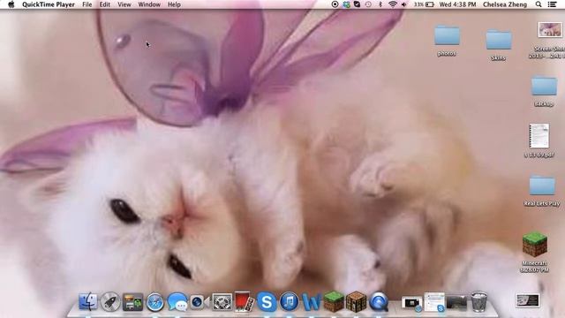
Task: Click Chelsea Zheng user menu
Action: tap(505, 4)
